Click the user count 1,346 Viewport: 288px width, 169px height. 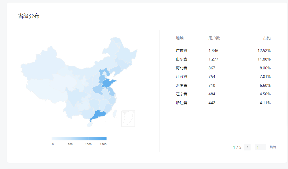214,51
